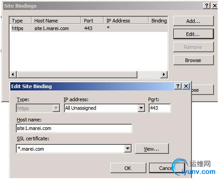Click the Host name input field

74,128
